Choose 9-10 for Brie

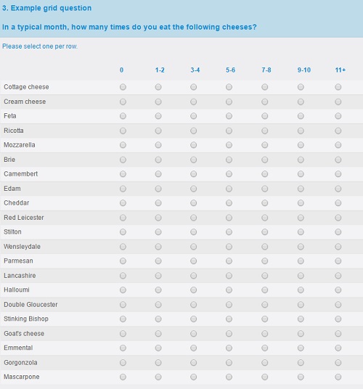[301, 160]
